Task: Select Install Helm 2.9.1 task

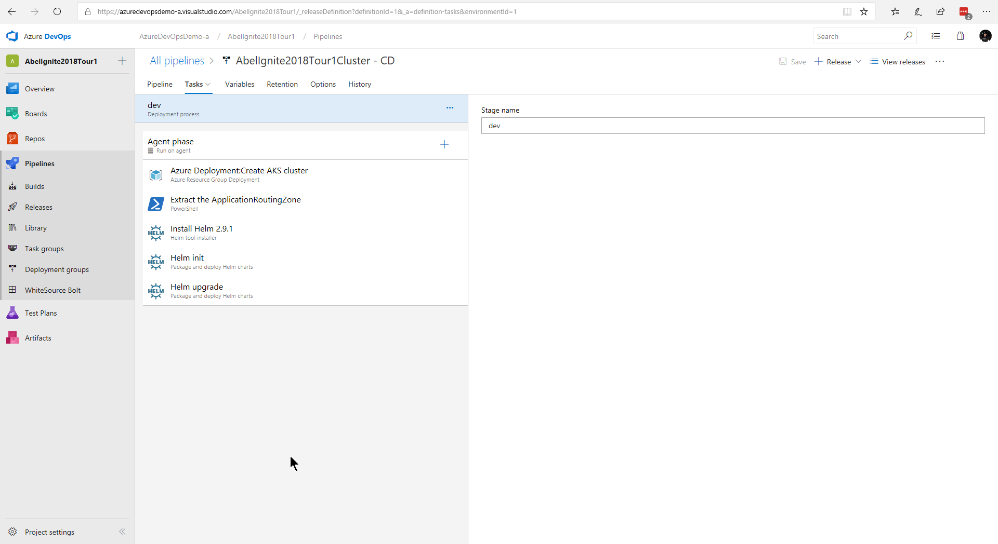Action: point(305,233)
